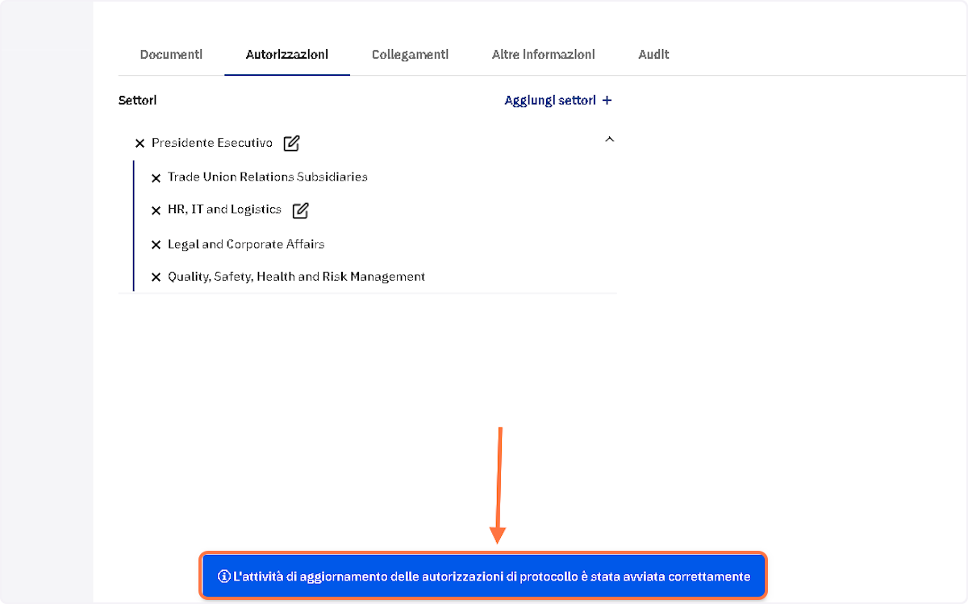Click the Aggiungi settori link
The height and width of the screenshot is (604, 968).
(558, 101)
